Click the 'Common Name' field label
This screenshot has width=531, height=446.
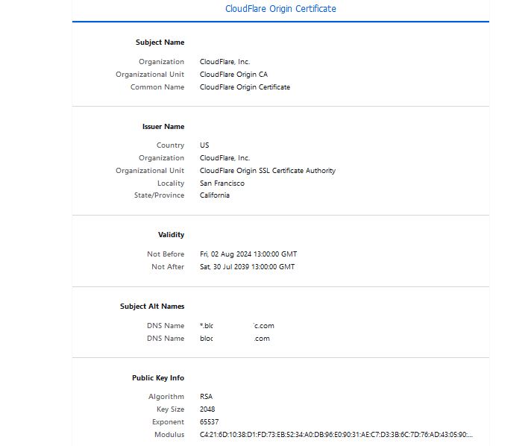tap(157, 87)
